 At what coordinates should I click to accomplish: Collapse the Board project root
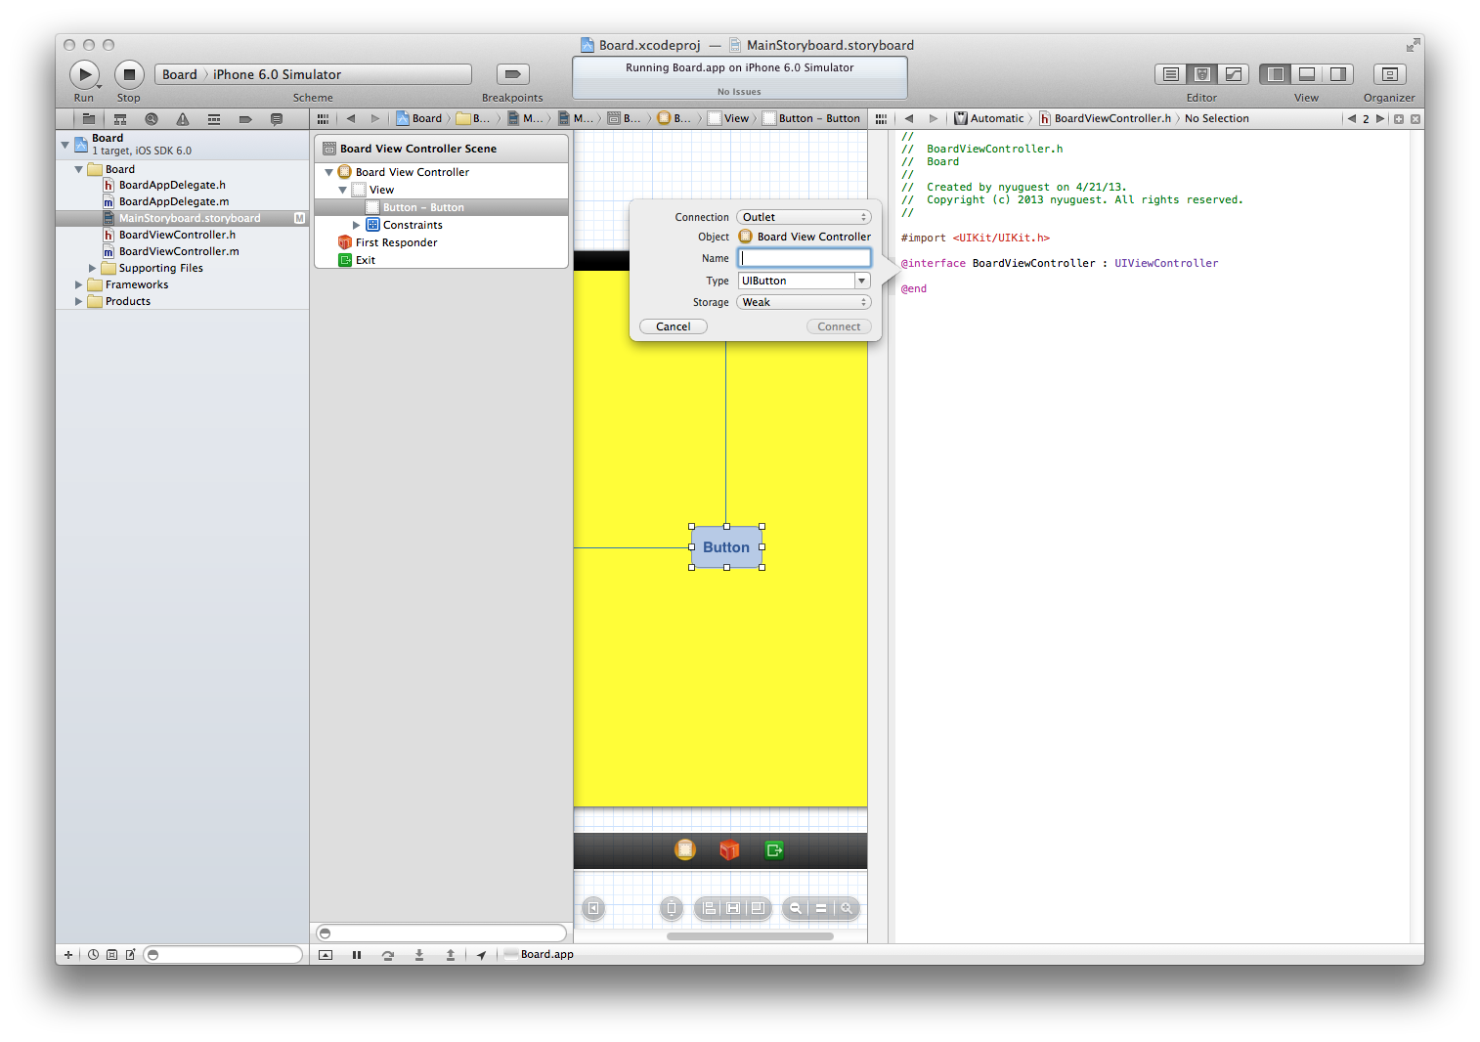tap(65, 145)
